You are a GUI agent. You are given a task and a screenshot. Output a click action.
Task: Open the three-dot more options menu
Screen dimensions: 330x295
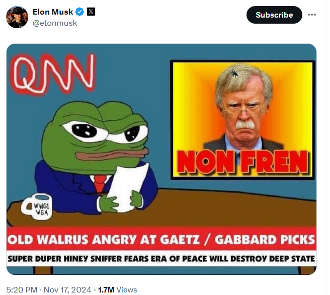pyautogui.click(x=312, y=15)
